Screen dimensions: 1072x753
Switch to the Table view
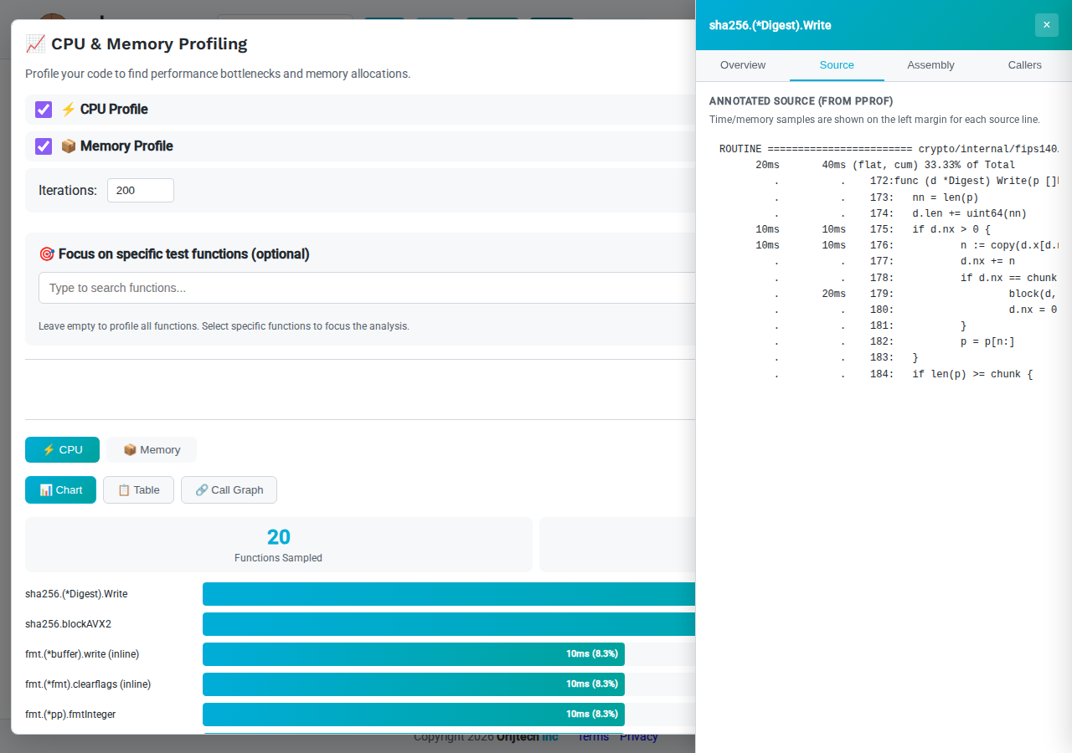[x=138, y=490]
